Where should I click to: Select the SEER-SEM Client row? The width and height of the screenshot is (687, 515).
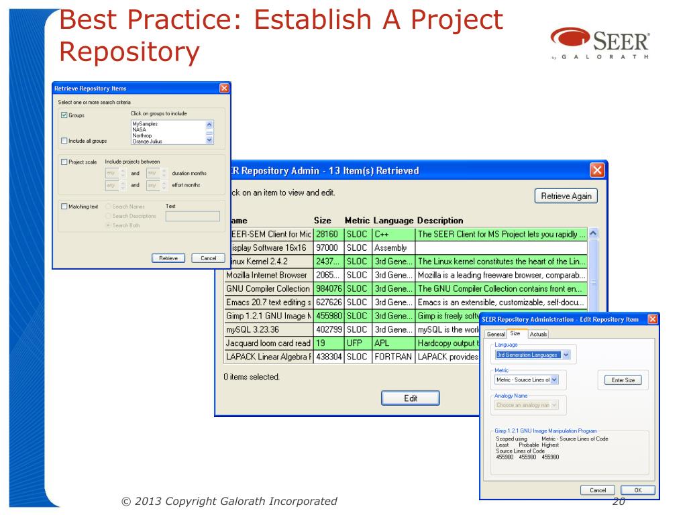(409, 234)
